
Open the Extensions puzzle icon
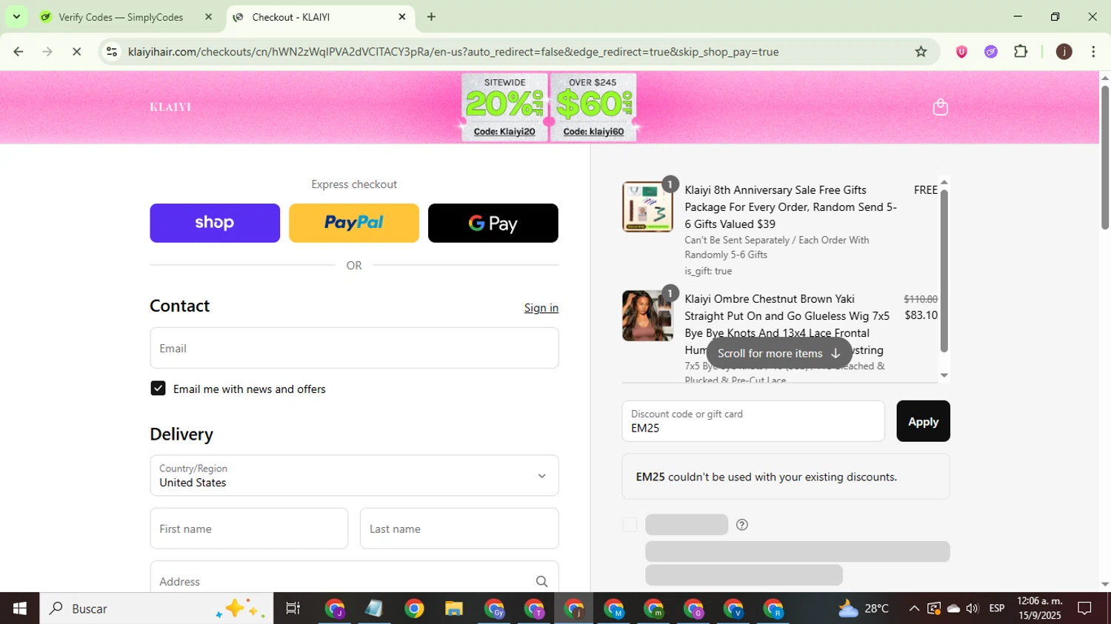click(x=1021, y=52)
